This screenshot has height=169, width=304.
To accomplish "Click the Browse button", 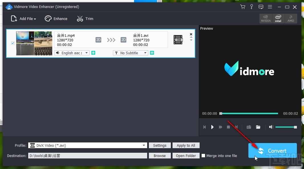I will click(x=160, y=156).
